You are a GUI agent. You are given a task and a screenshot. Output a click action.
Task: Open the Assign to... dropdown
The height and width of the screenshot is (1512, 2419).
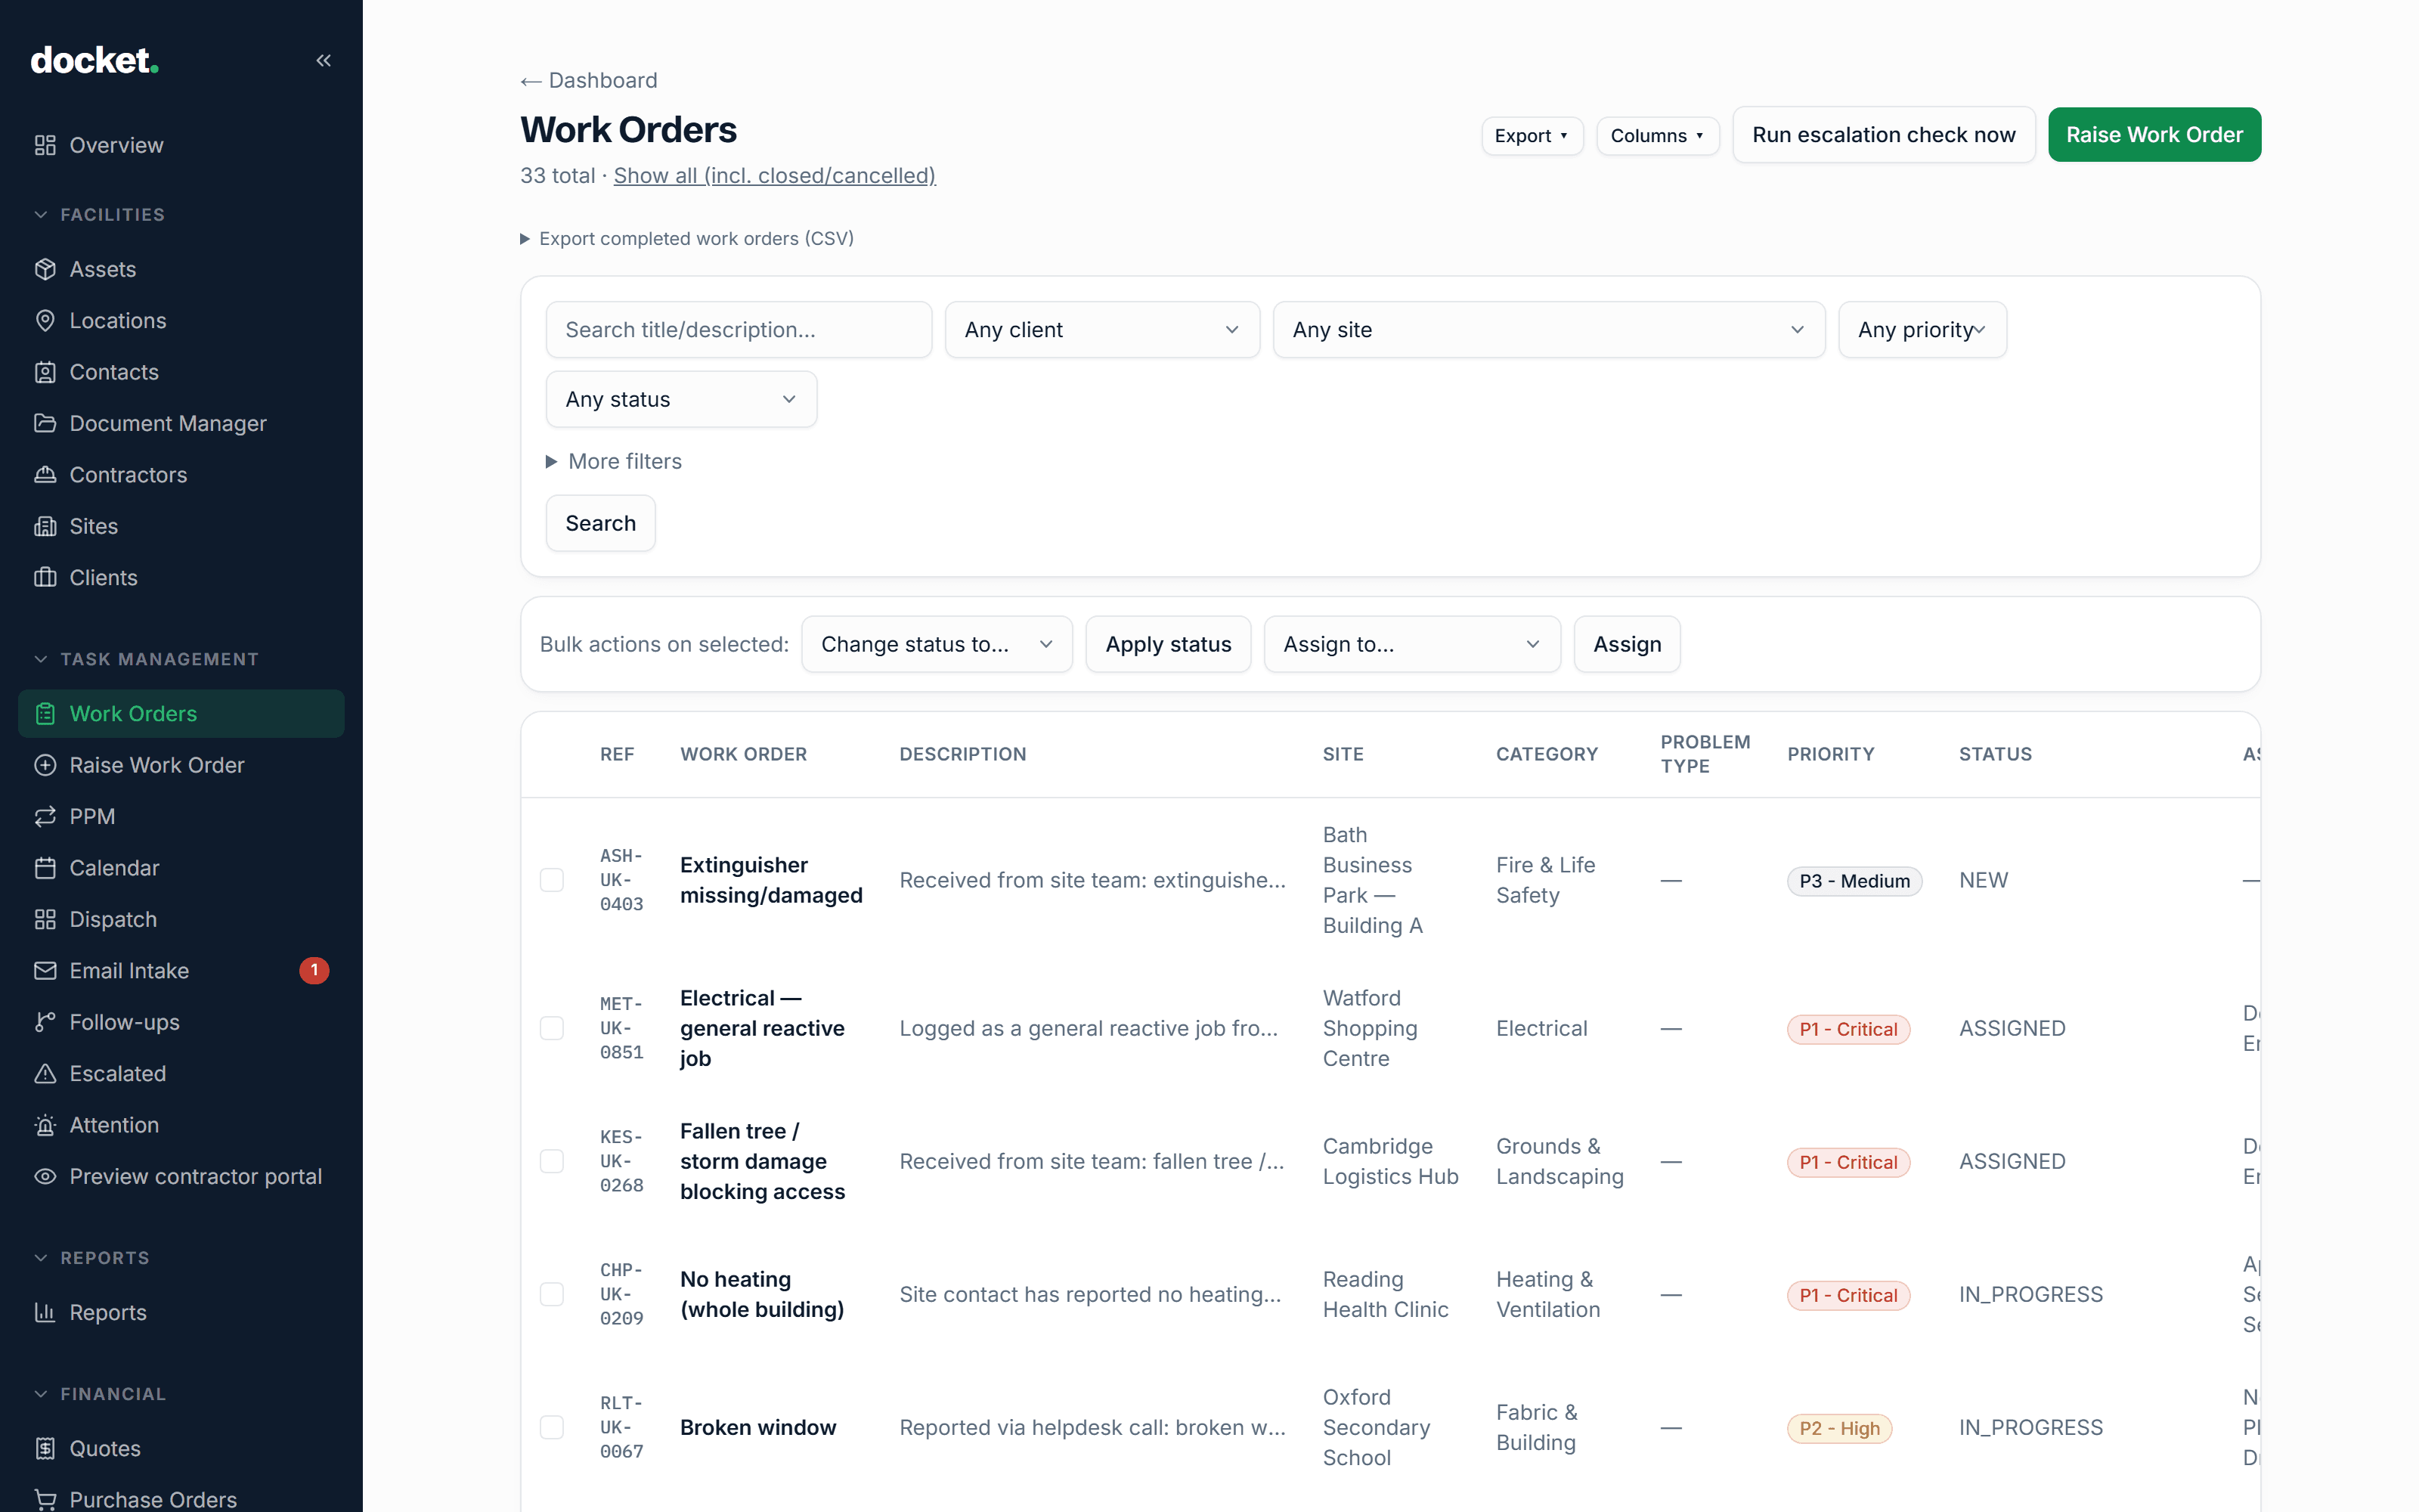(x=1411, y=644)
